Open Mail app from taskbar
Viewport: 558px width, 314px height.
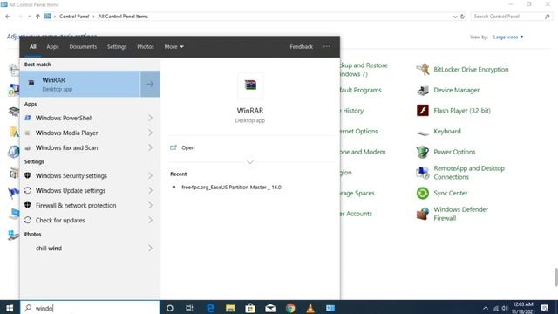tap(270, 308)
